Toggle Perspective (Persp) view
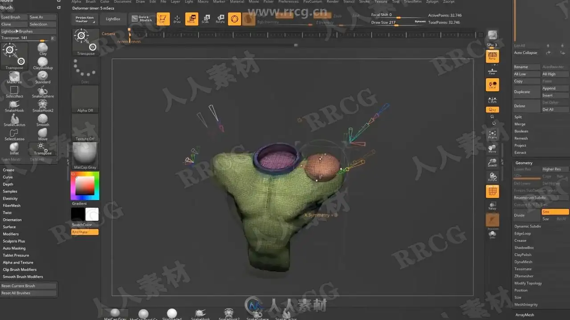The width and height of the screenshot is (570, 320). 492,56
